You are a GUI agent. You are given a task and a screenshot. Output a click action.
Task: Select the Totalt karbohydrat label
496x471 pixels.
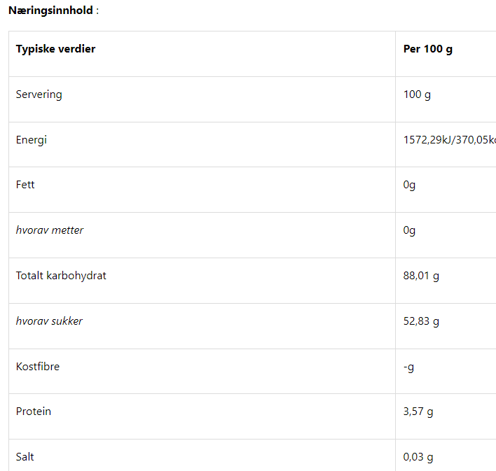point(61,276)
